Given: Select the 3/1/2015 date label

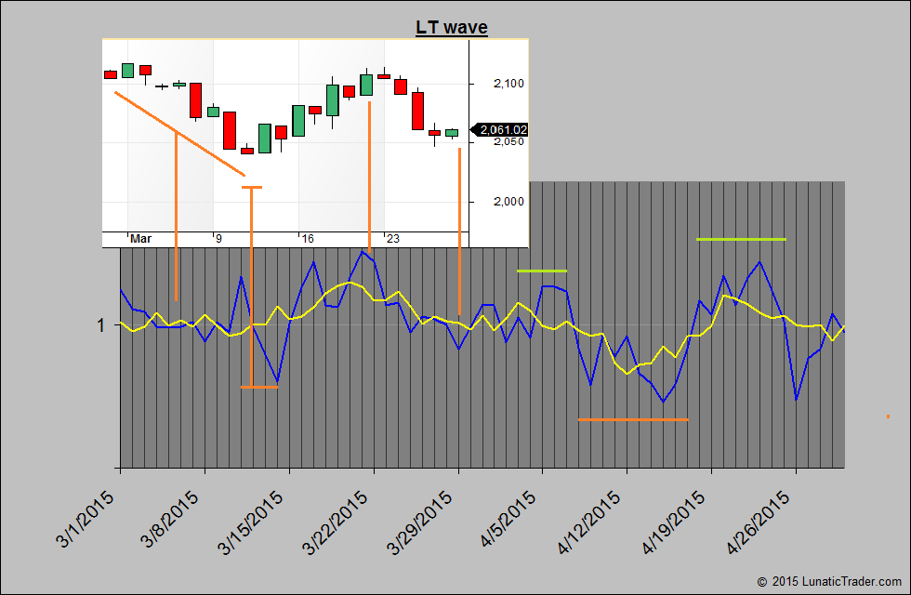Looking at the screenshot, I should (87, 521).
